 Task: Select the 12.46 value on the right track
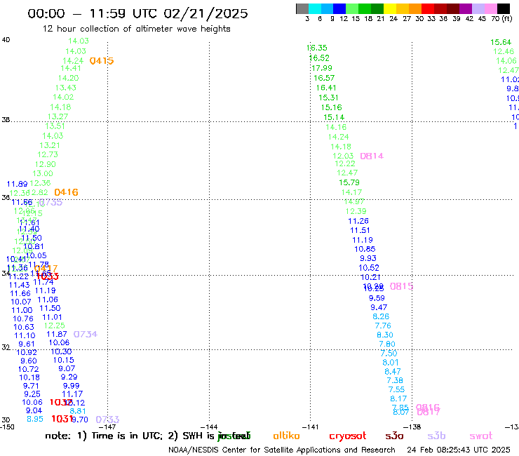(504, 51)
